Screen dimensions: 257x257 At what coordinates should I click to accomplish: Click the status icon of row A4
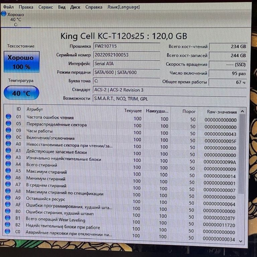pos(8,164)
